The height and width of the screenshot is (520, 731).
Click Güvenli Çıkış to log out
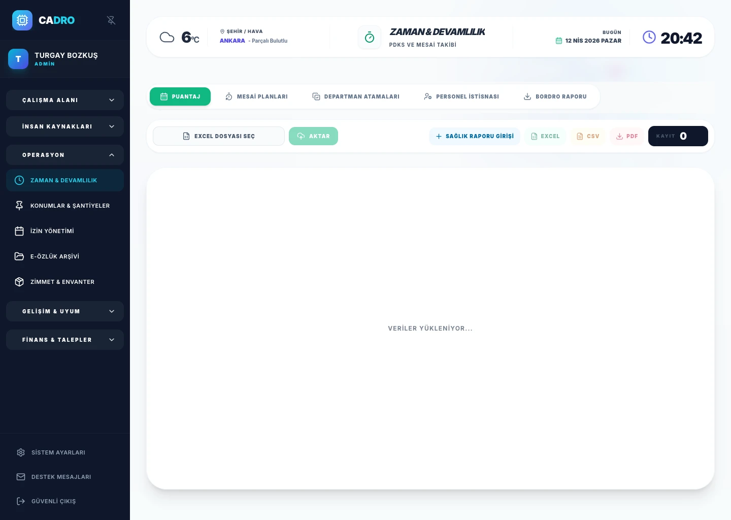(65, 501)
